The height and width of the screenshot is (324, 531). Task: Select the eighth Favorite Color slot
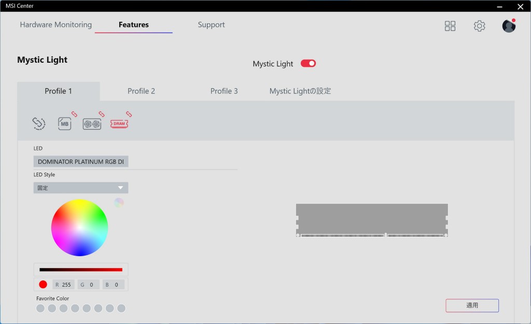click(x=121, y=308)
